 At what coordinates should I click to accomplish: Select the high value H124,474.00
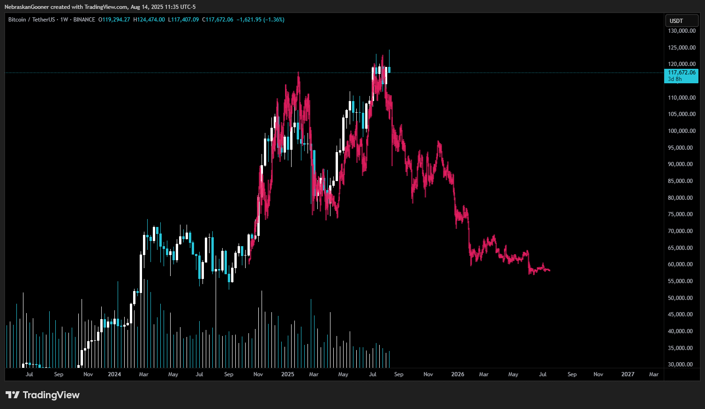pyautogui.click(x=149, y=20)
